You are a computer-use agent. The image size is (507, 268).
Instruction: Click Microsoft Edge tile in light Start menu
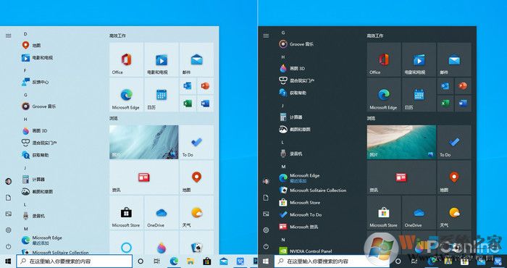(127, 95)
